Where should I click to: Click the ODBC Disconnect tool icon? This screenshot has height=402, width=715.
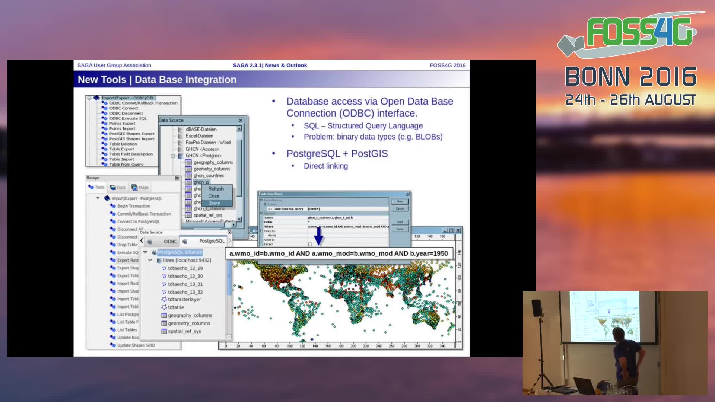105,113
